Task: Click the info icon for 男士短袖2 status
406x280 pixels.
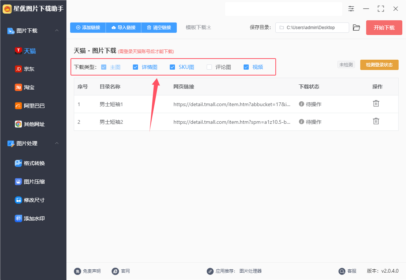Action: [x=302, y=122]
